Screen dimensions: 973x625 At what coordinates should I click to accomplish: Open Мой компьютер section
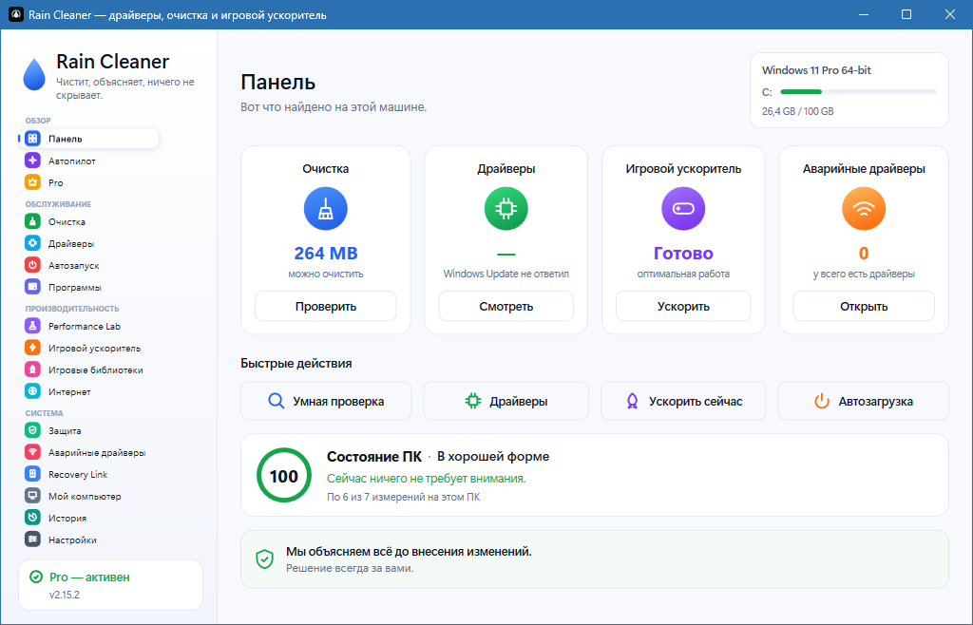coord(89,496)
